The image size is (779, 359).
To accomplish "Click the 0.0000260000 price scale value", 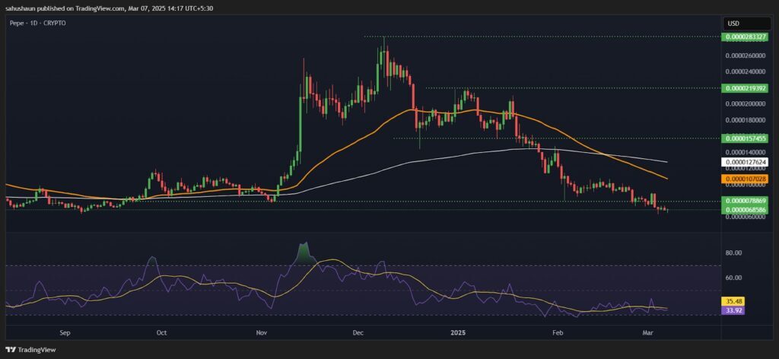I will pyautogui.click(x=746, y=56).
